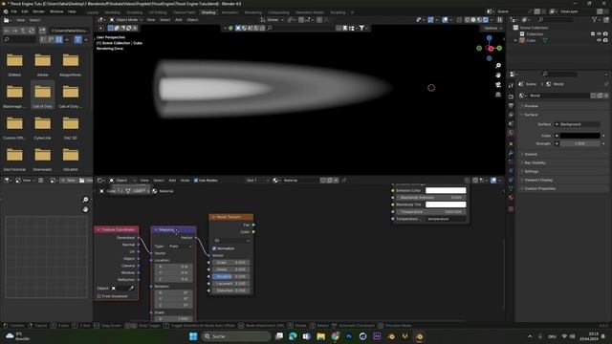Expand the Cube tree item
This screenshot has height=344, width=612.
[x=515, y=40]
